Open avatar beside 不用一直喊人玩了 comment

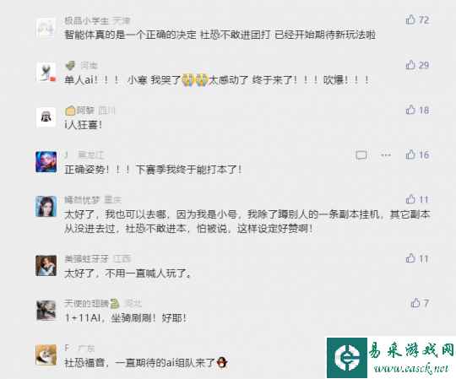[x=46, y=266]
